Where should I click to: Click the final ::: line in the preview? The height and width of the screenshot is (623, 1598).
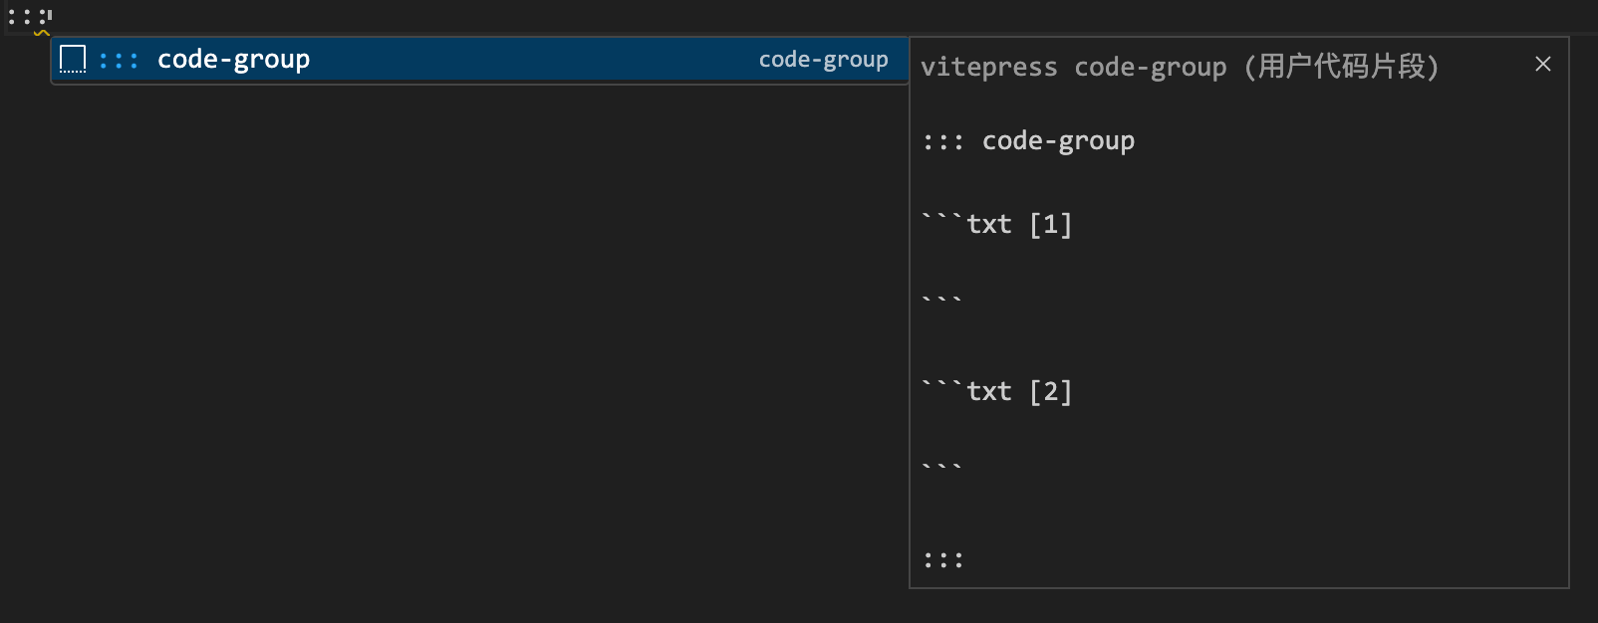pyautogui.click(x=942, y=560)
